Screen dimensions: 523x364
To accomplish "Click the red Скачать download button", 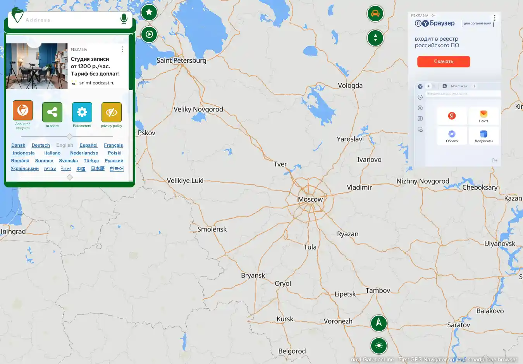I will (x=444, y=62).
